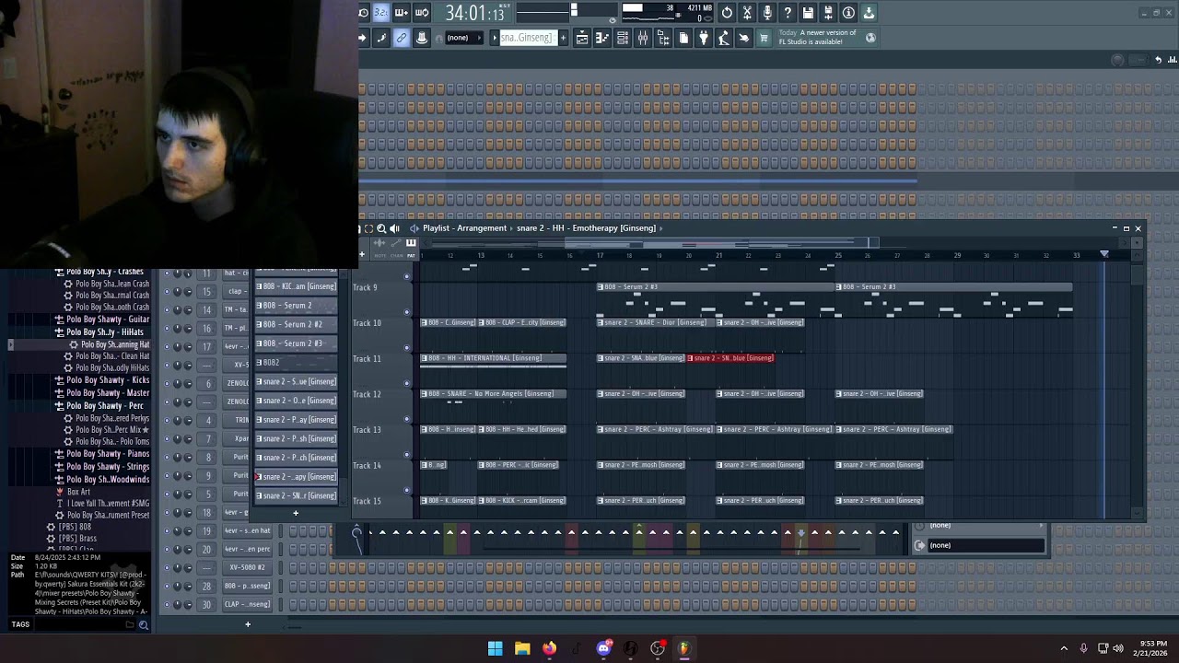Click the red snare 2 clip on Track 11
This screenshot has width=1179, height=663.
point(730,358)
